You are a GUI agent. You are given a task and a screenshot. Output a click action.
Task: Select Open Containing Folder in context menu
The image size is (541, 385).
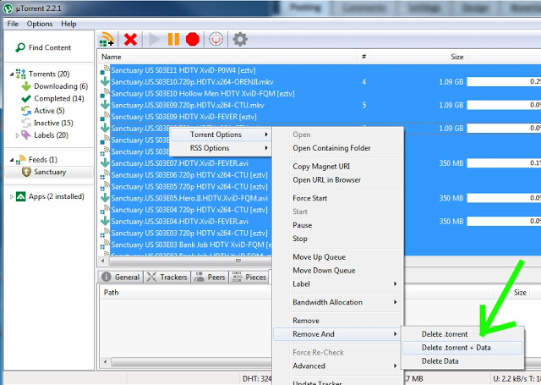coord(331,148)
